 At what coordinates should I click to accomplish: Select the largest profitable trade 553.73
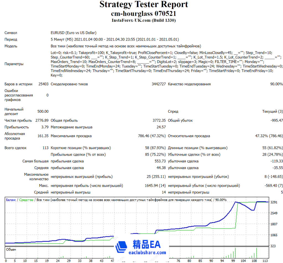coord(160,161)
